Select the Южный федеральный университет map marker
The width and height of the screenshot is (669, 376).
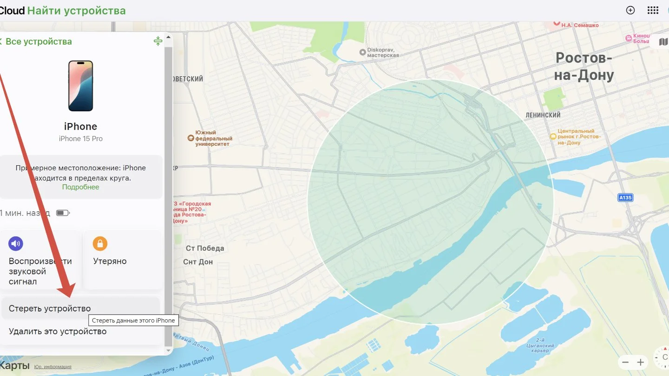[x=190, y=138]
